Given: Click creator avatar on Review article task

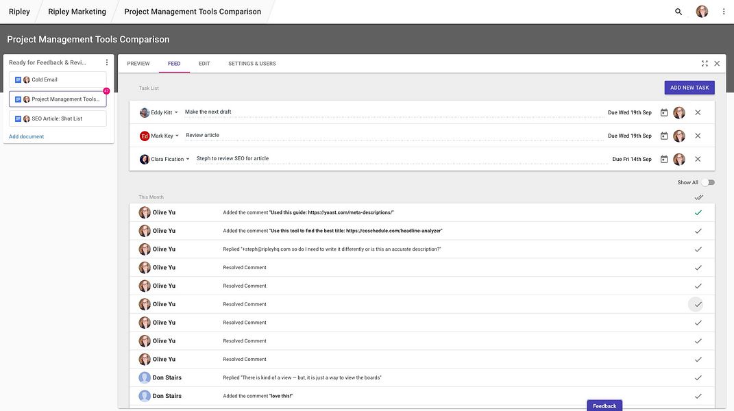Looking at the screenshot, I should point(679,136).
